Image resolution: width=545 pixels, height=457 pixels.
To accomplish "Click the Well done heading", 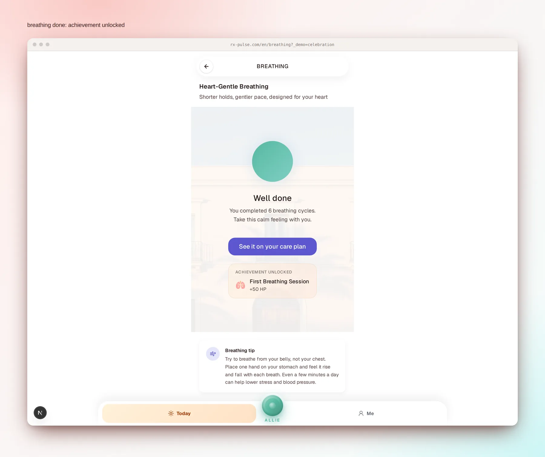I will pos(272,198).
